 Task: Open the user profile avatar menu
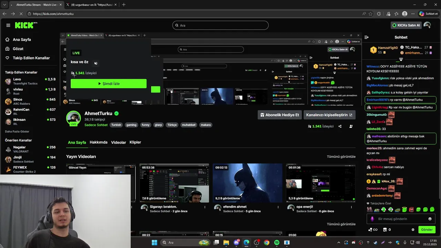pyautogui.click(x=427, y=25)
